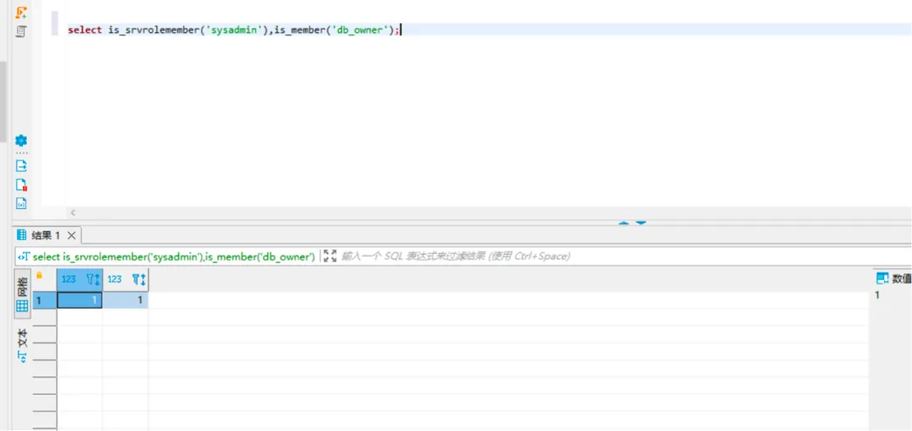Image resolution: width=912 pixels, height=431 pixels.
Task: Click the down arrow on panel divider
Action: click(x=641, y=224)
